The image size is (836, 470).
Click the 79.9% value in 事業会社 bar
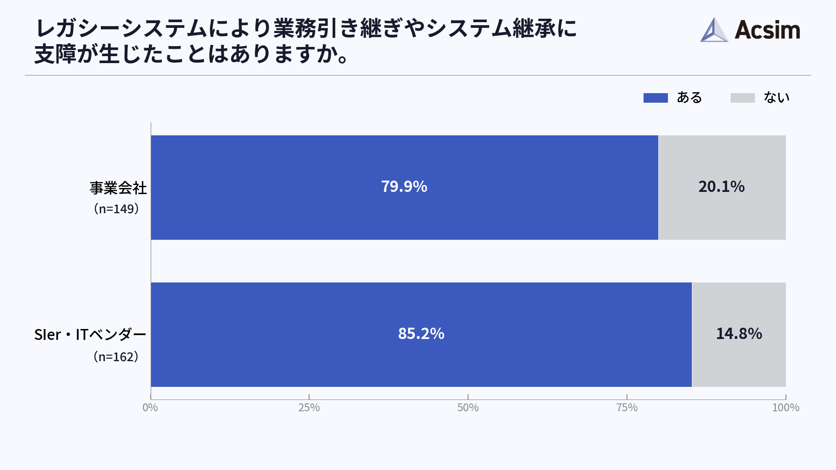tap(404, 187)
